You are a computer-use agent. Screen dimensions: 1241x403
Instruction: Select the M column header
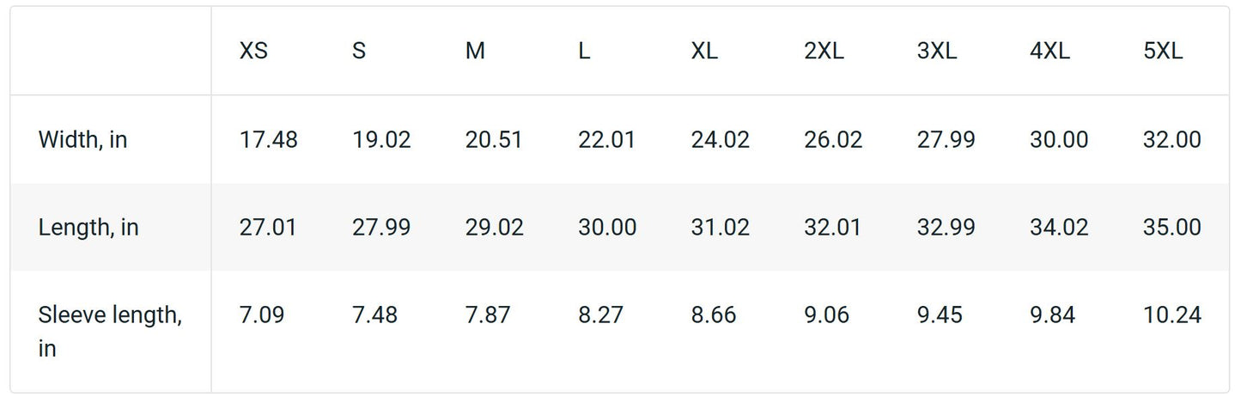pos(475,52)
